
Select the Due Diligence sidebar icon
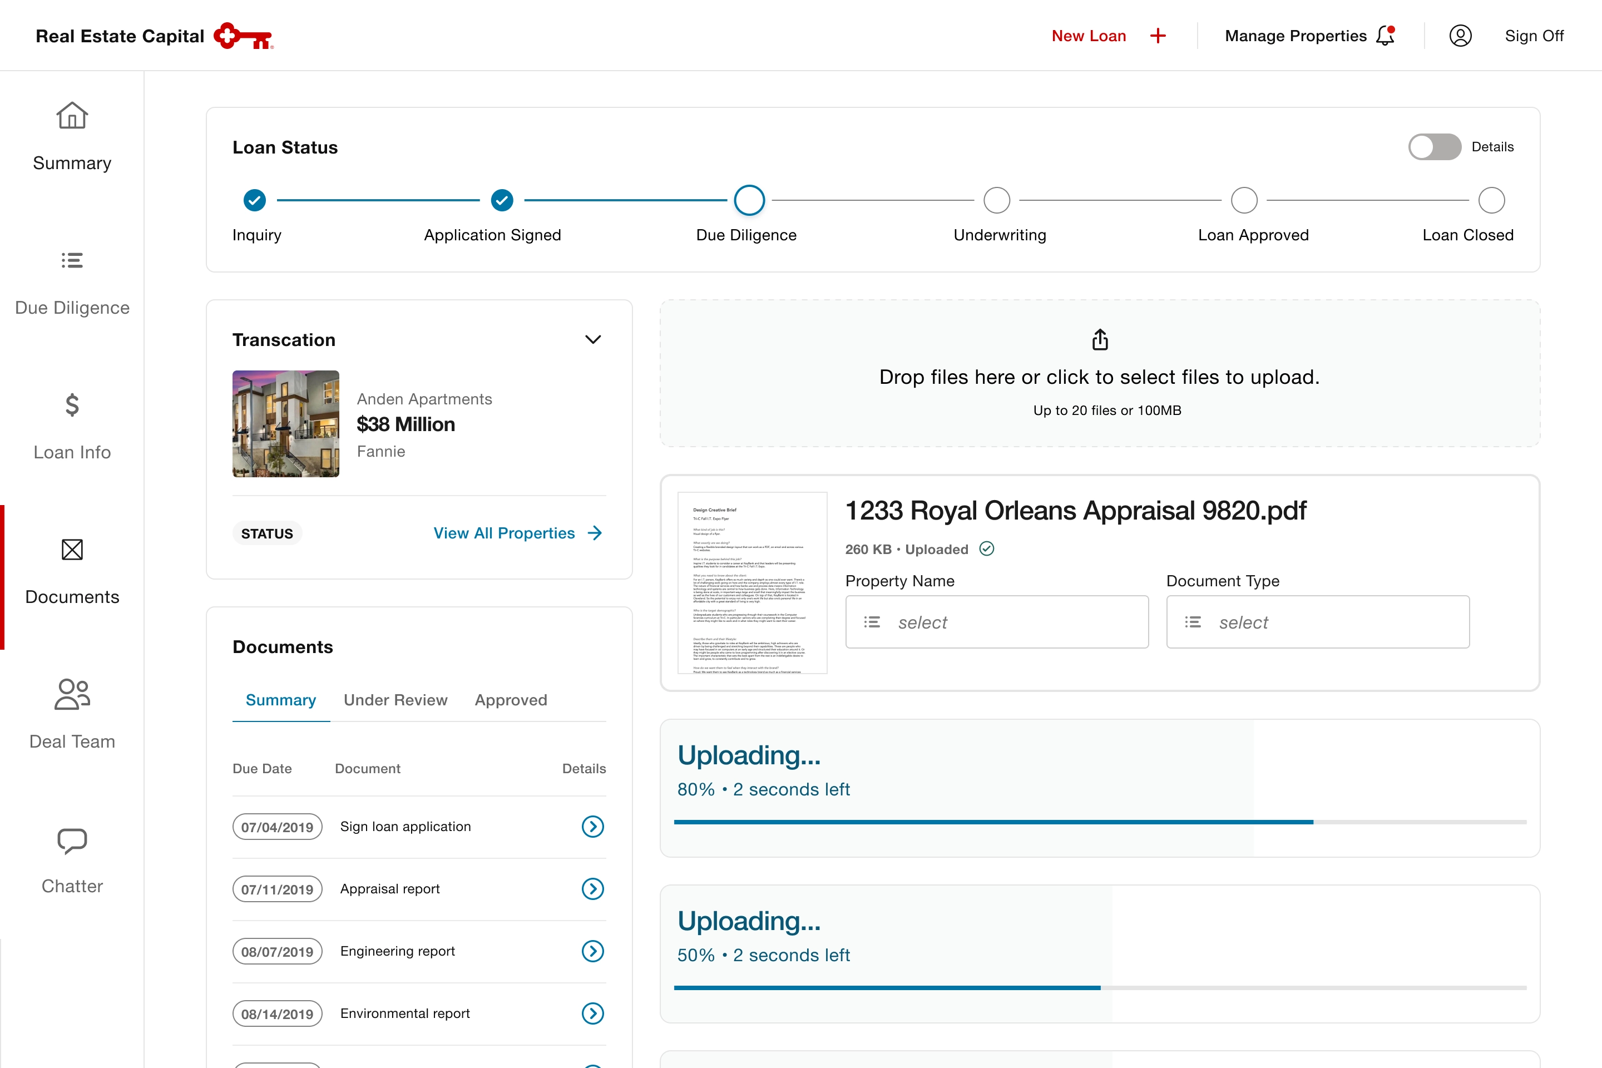pos(72,260)
